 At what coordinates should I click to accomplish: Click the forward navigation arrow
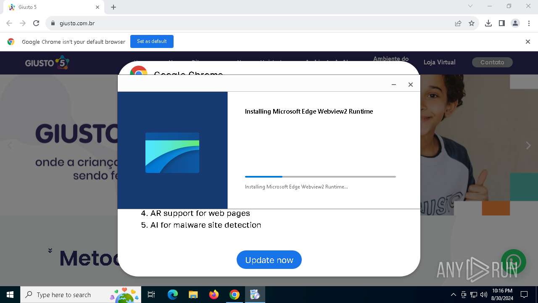[x=23, y=23]
